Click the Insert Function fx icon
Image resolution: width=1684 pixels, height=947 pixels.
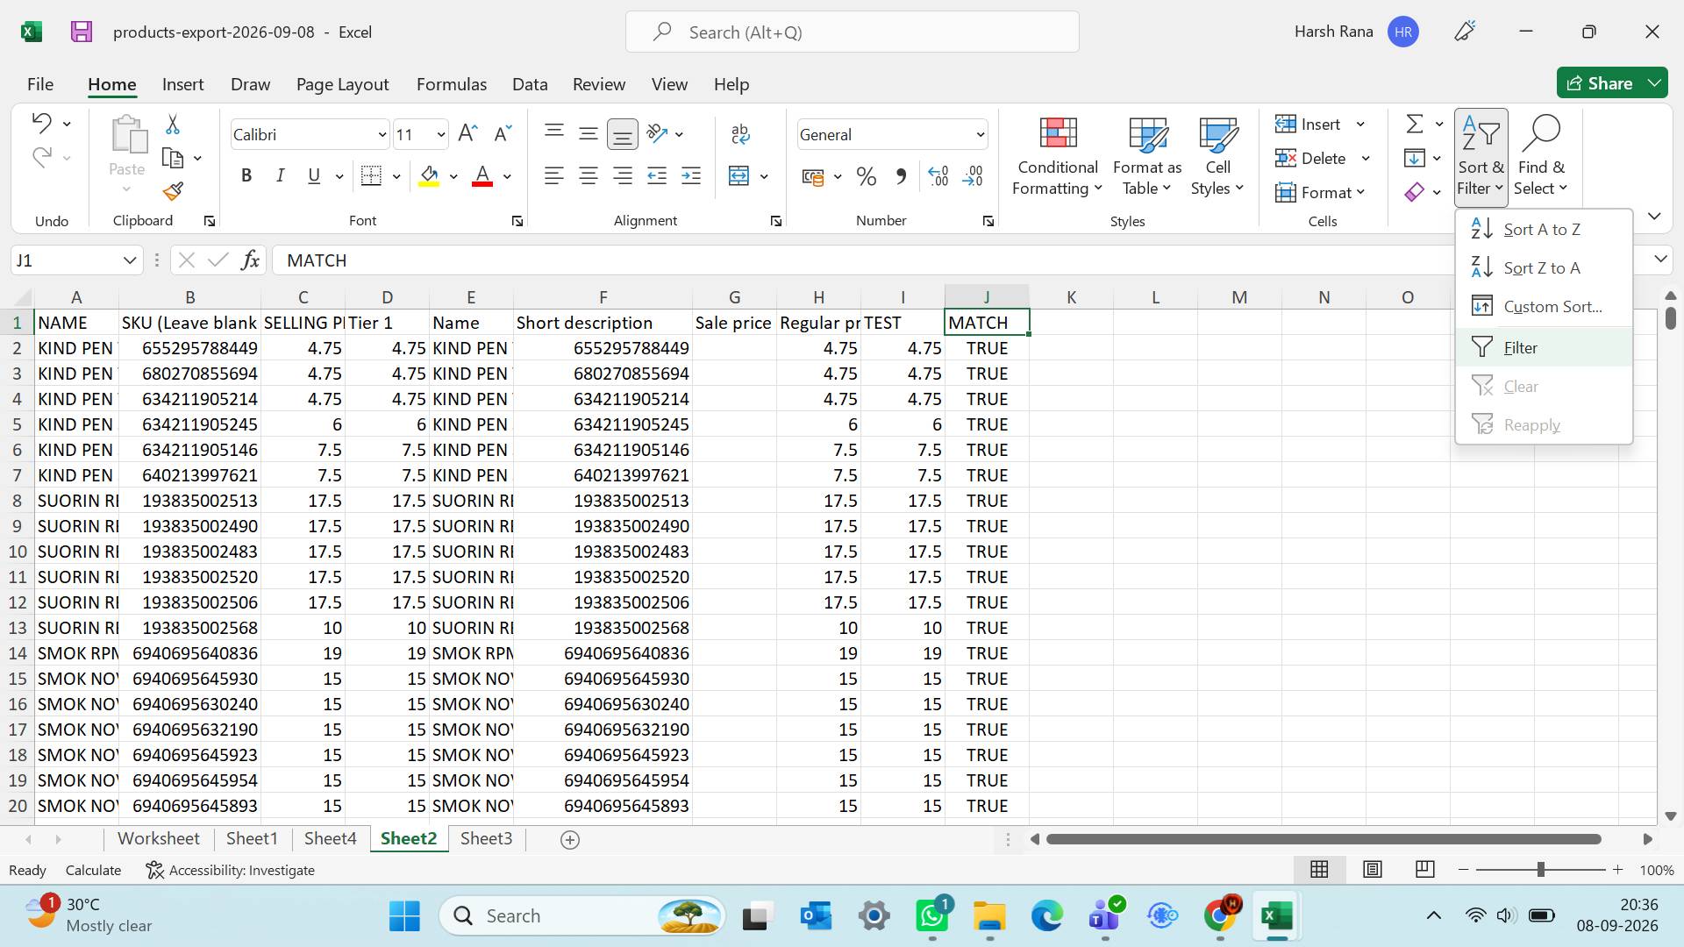250,260
